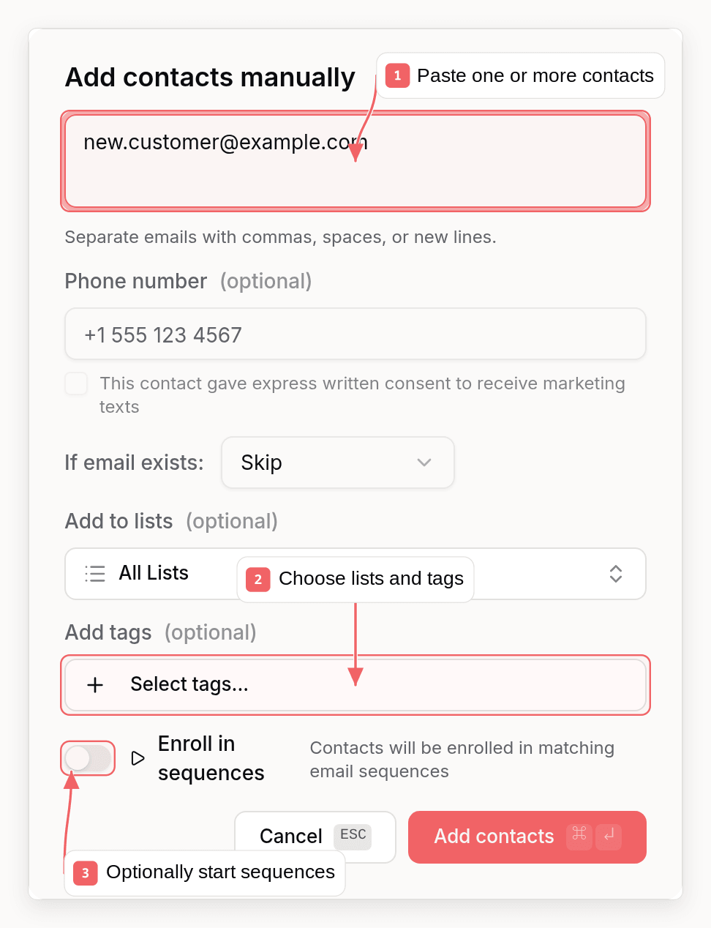This screenshot has width=711, height=928.
Task: Focus the phone number input field
Action: [355, 334]
